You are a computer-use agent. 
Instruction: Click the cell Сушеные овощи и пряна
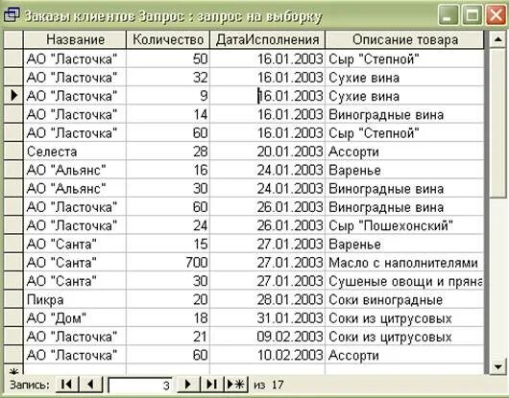[x=404, y=281]
